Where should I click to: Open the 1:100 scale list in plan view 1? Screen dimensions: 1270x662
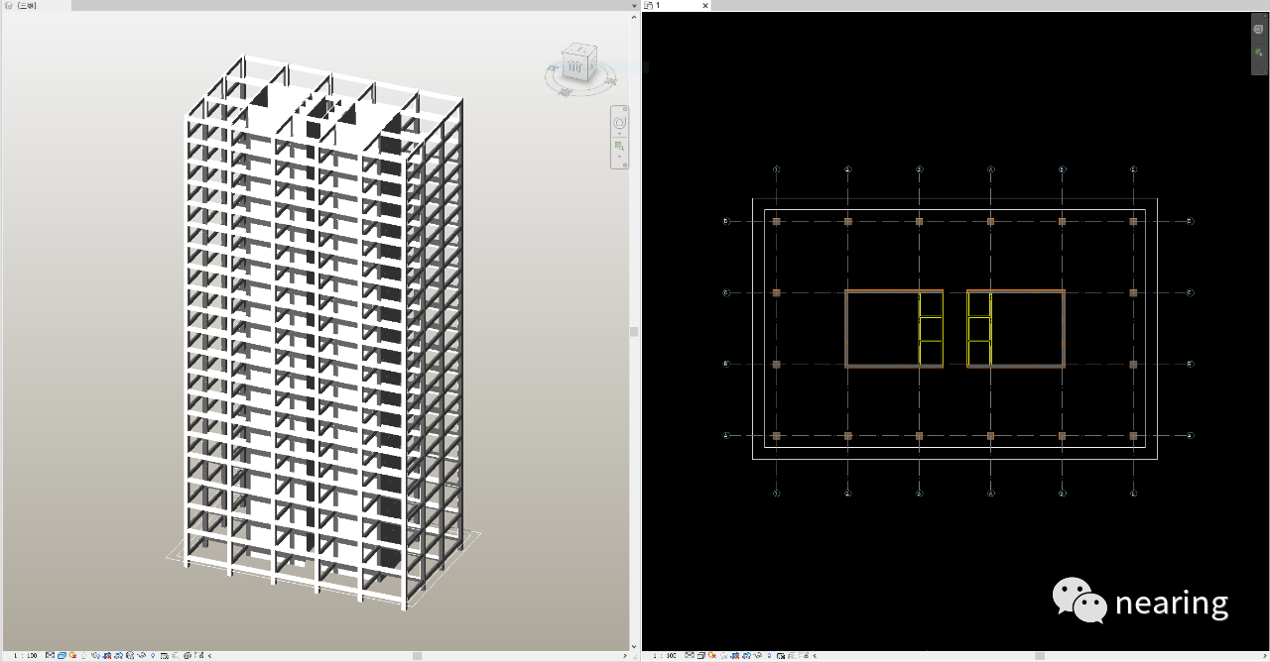point(665,655)
